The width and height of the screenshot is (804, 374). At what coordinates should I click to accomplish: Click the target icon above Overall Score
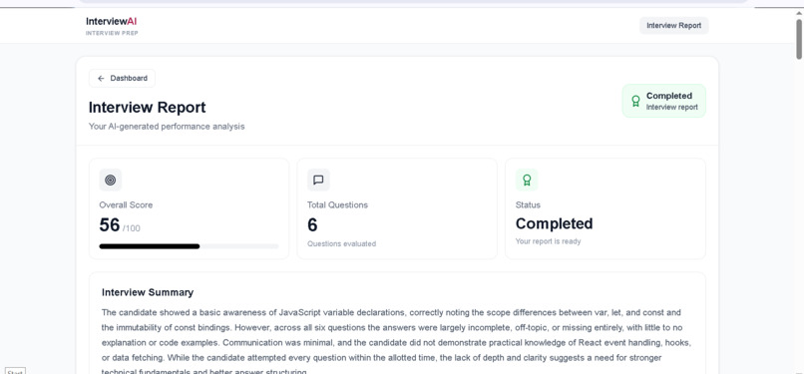click(111, 180)
